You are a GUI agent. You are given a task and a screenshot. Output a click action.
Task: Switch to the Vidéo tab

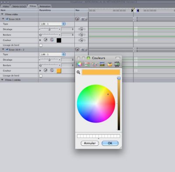pos(6,7)
